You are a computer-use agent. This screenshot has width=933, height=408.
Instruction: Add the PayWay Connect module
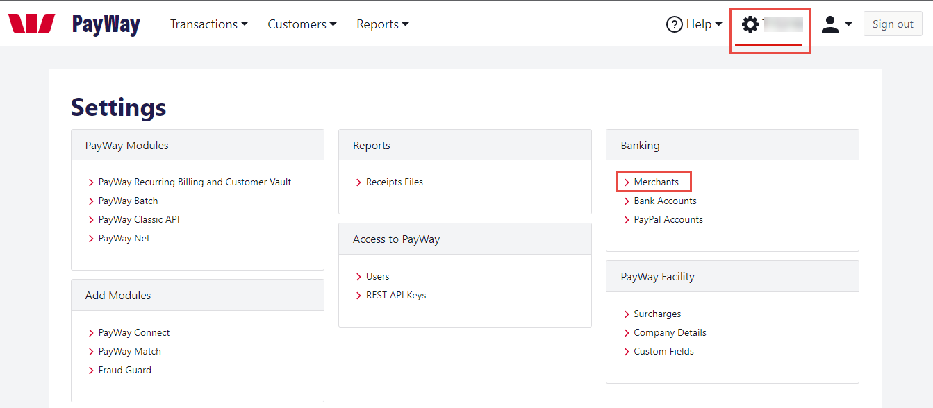(x=134, y=333)
